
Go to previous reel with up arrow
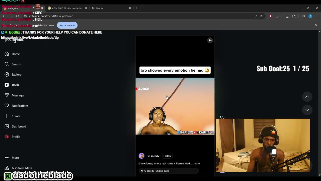click(307, 97)
